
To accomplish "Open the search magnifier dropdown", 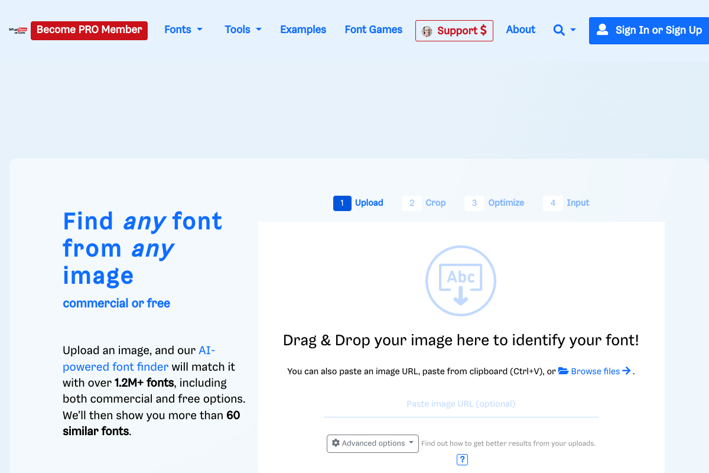I will pyautogui.click(x=564, y=30).
